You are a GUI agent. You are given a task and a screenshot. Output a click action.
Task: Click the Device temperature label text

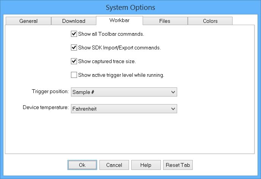[x=46, y=107]
